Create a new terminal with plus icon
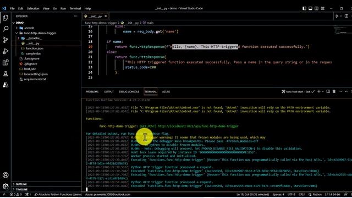The width and height of the screenshot is (352, 198). 319,91
